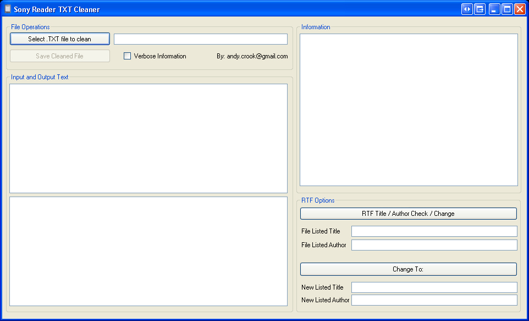Click the 'Information' group label

tap(316, 27)
